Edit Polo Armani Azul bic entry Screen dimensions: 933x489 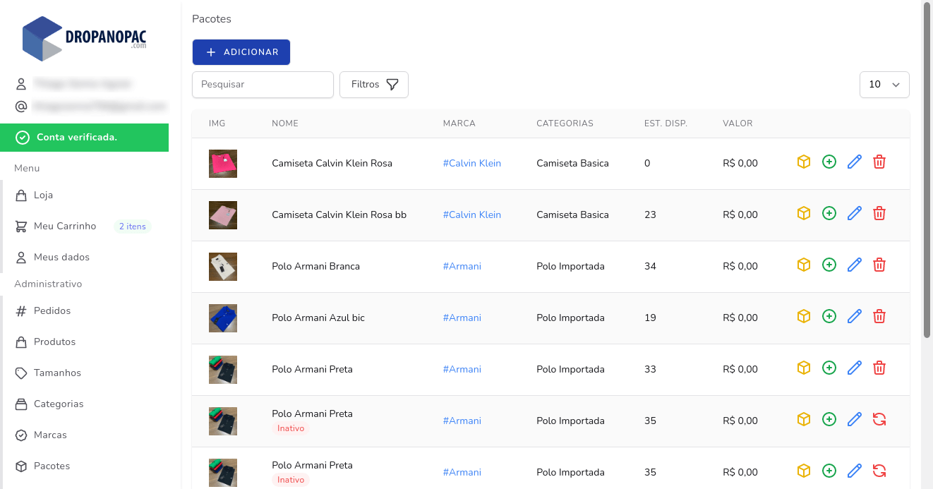(x=855, y=316)
